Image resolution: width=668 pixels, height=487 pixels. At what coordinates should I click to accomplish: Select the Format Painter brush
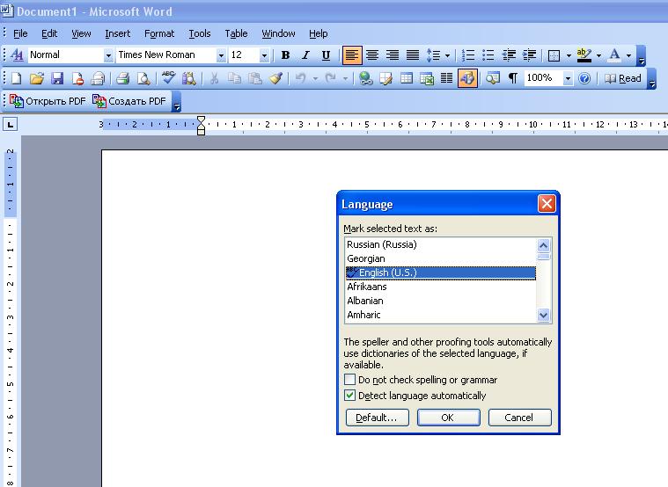click(275, 78)
